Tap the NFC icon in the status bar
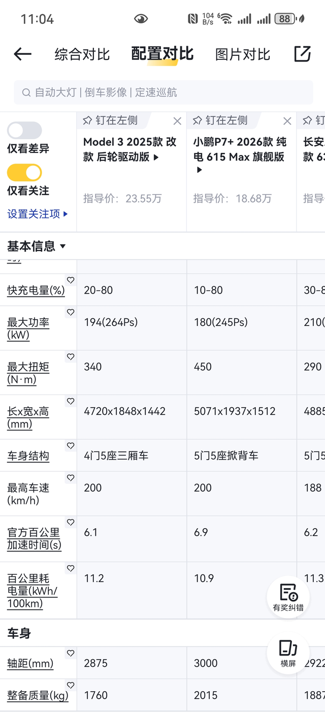Screen dimensions: 325x714 tap(193, 19)
